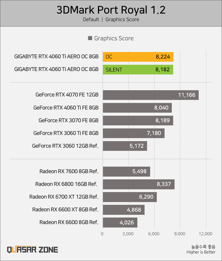Click the RTX 3070 FE 8,189 bar

point(138,120)
